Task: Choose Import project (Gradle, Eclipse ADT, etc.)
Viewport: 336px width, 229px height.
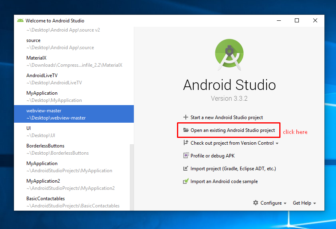Action: coord(229,169)
